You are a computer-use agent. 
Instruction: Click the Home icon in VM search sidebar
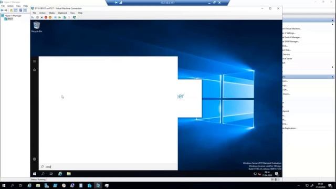[35, 70]
